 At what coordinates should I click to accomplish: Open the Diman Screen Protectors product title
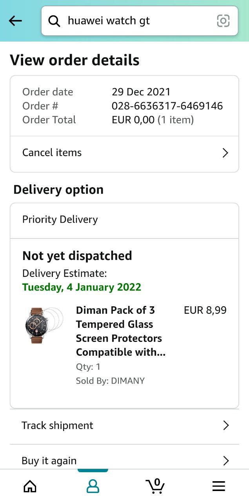(x=120, y=331)
